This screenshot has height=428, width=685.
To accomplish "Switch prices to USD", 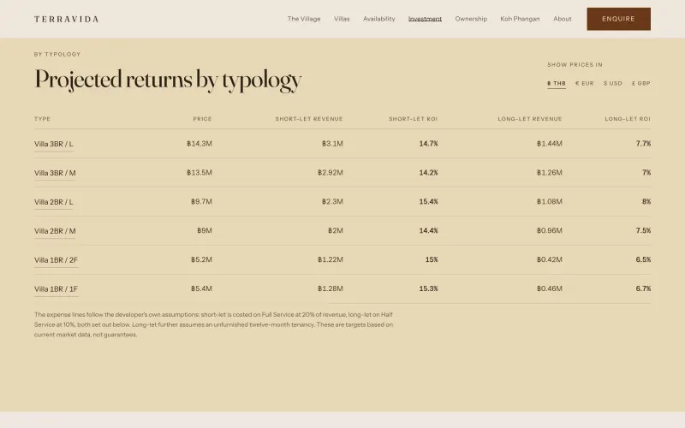I will pyautogui.click(x=612, y=83).
